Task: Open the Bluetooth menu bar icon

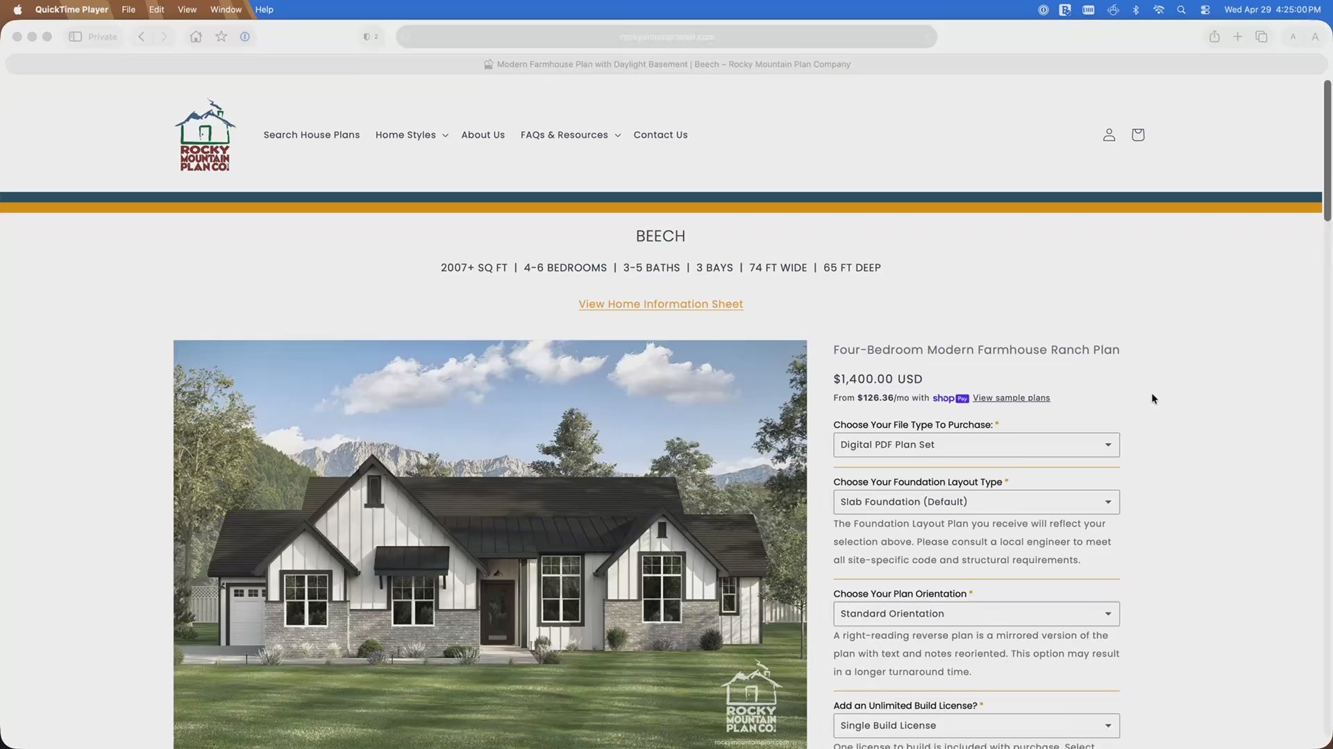Action: (1136, 10)
